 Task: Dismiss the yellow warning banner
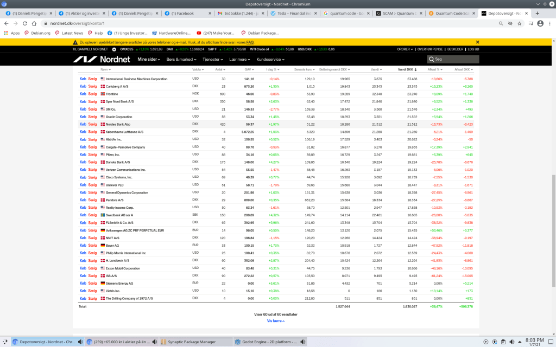point(477,42)
